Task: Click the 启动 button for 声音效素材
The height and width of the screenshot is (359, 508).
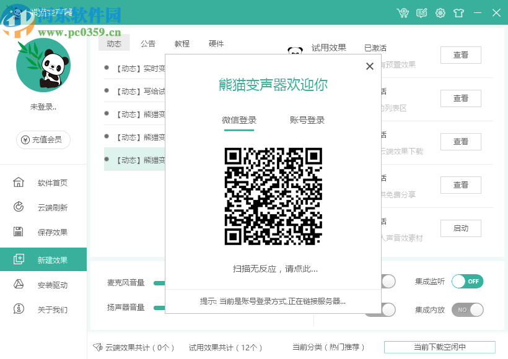Action: point(461,228)
